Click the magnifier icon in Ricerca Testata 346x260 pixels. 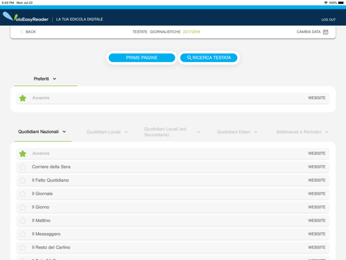coord(189,58)
